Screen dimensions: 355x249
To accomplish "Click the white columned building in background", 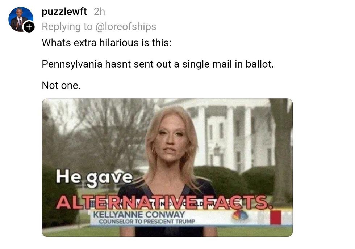I will (229, 133).
